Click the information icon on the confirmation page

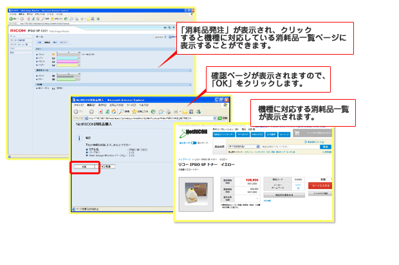pyautogui.click(x=79, y=138)
